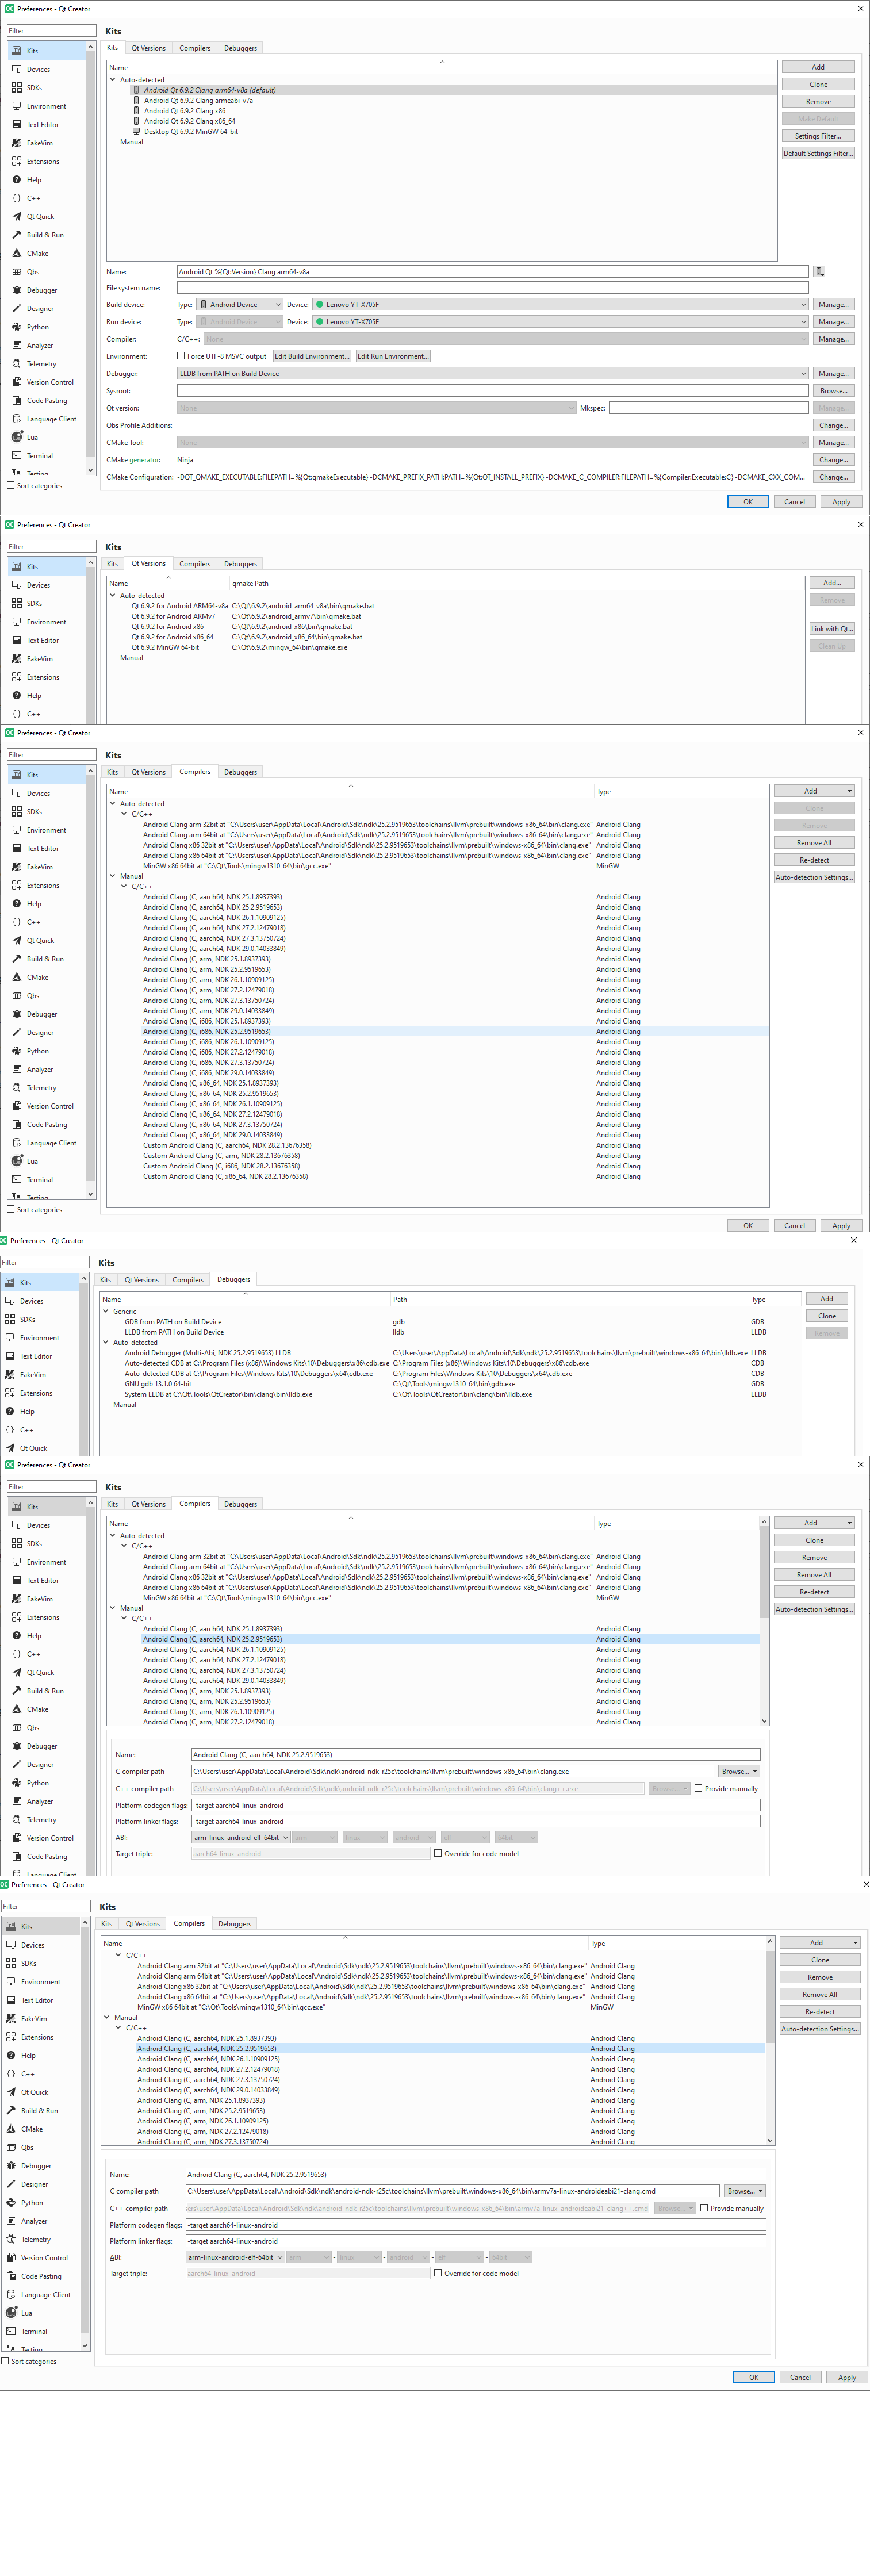Select 'GNU gdb 13.1.0 64-bit' debugger row
Screen dimensions: 870x2576
[158, 1384]
